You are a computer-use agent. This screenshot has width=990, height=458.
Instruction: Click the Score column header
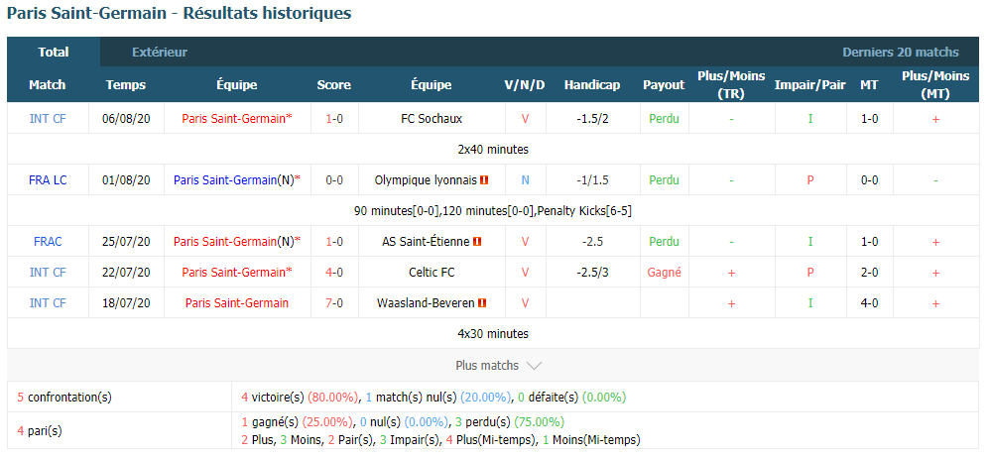point(334,85)
